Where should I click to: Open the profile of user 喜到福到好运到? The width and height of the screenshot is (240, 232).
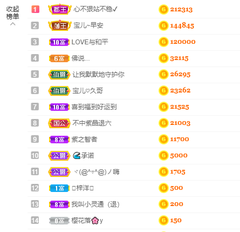point(94,107)
